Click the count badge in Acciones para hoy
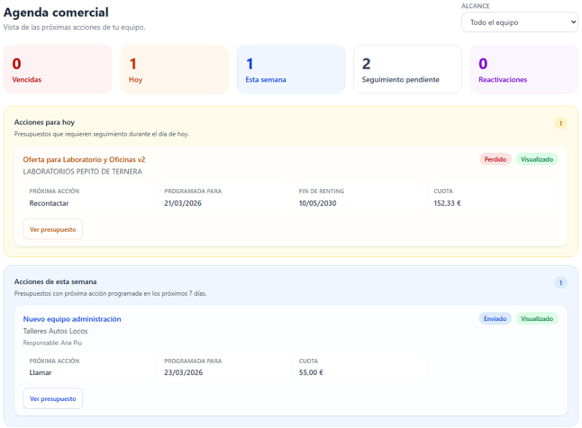This screenshot has height=428, width=582. pyautogui.click(x=560, y=123)
